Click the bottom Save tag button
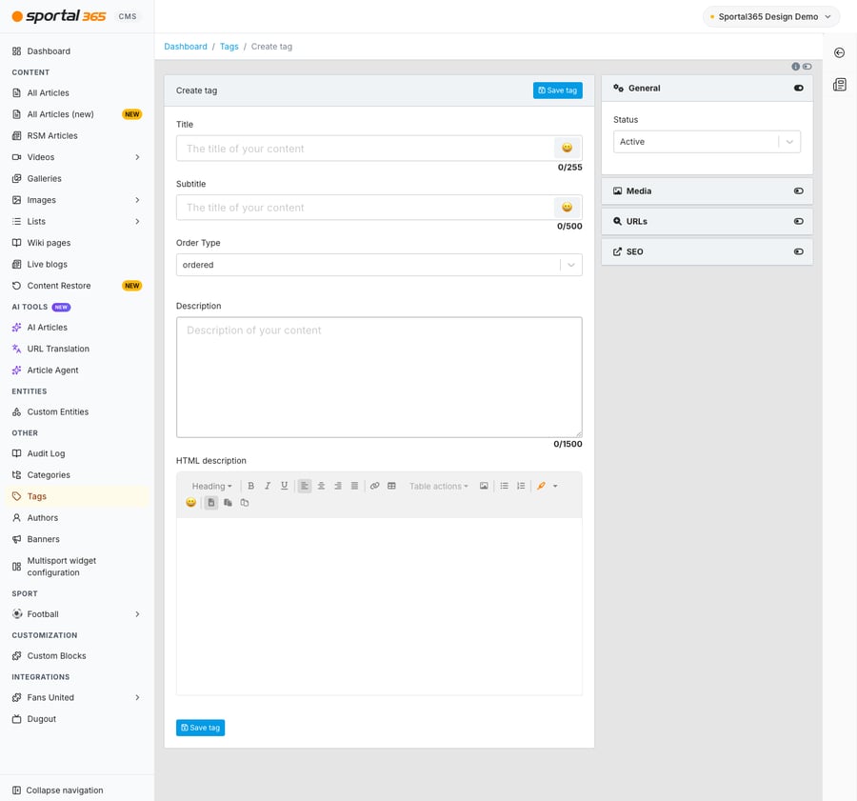The image size is (857, 801). tap(200, 728)
